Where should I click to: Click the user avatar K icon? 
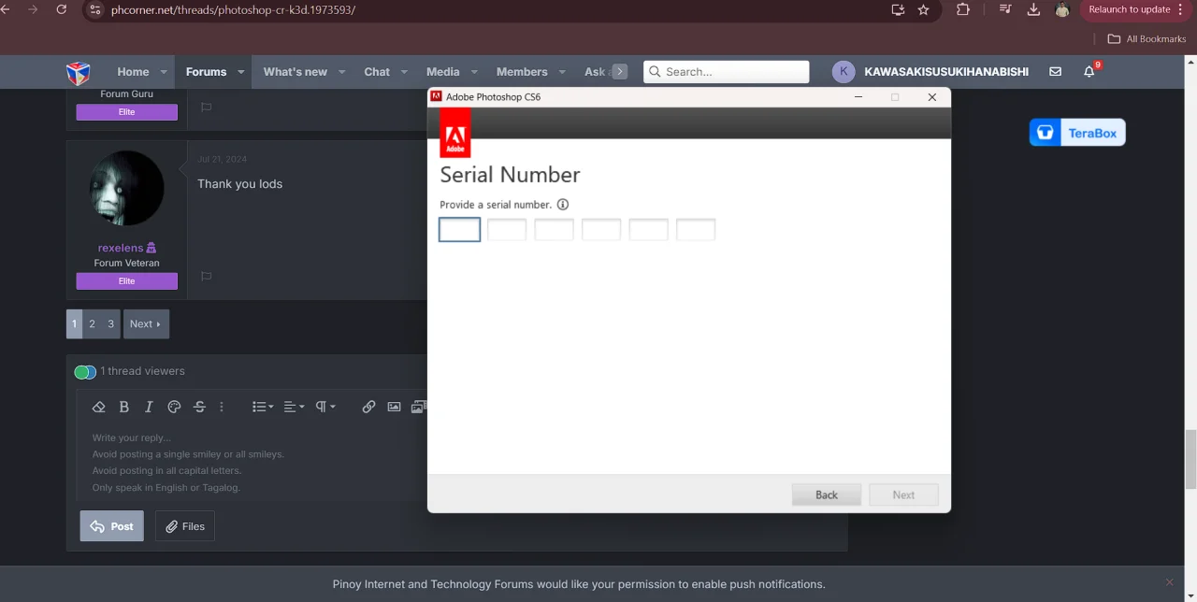pyautogui.click(x=844, y=72)
